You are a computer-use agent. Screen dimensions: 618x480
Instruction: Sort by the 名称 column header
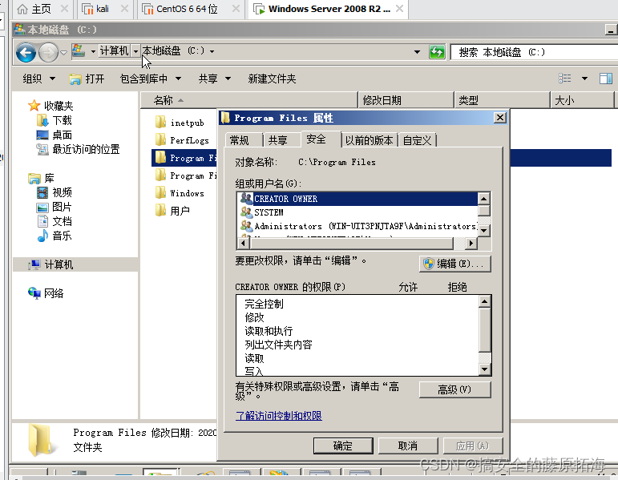click(x=249, y=100)
